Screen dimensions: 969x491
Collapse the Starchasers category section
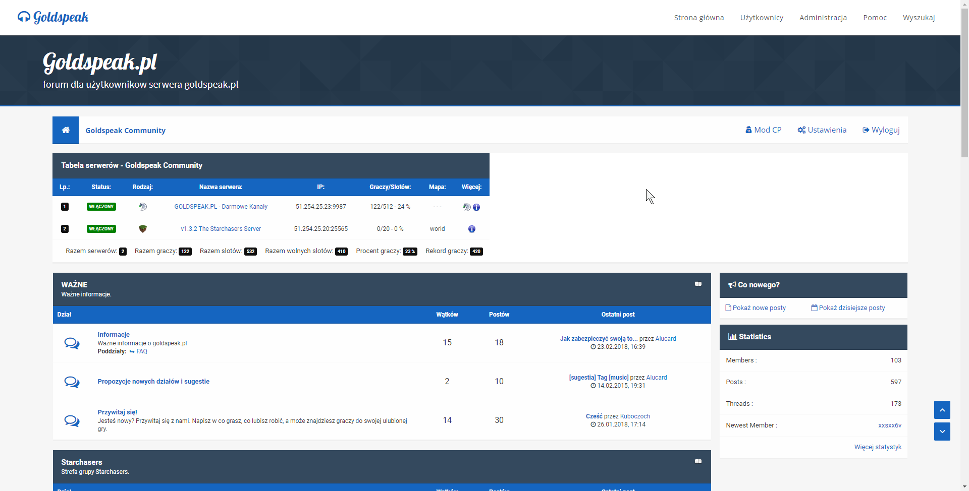tap(698, 462)
